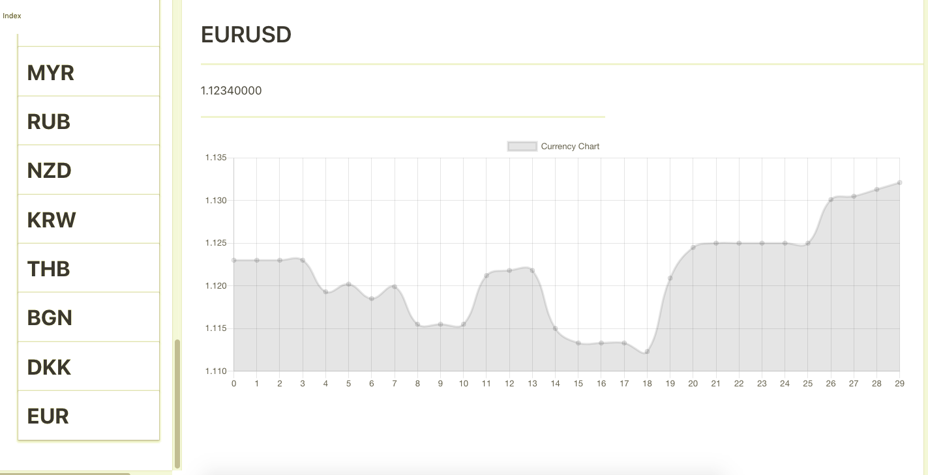
Task: Click the 1.12340000 rate value
Action: 232,91
